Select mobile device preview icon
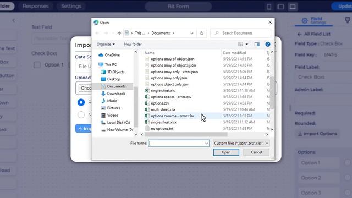The height and width of the screenshot is (198, 352). tap(269, 7)
